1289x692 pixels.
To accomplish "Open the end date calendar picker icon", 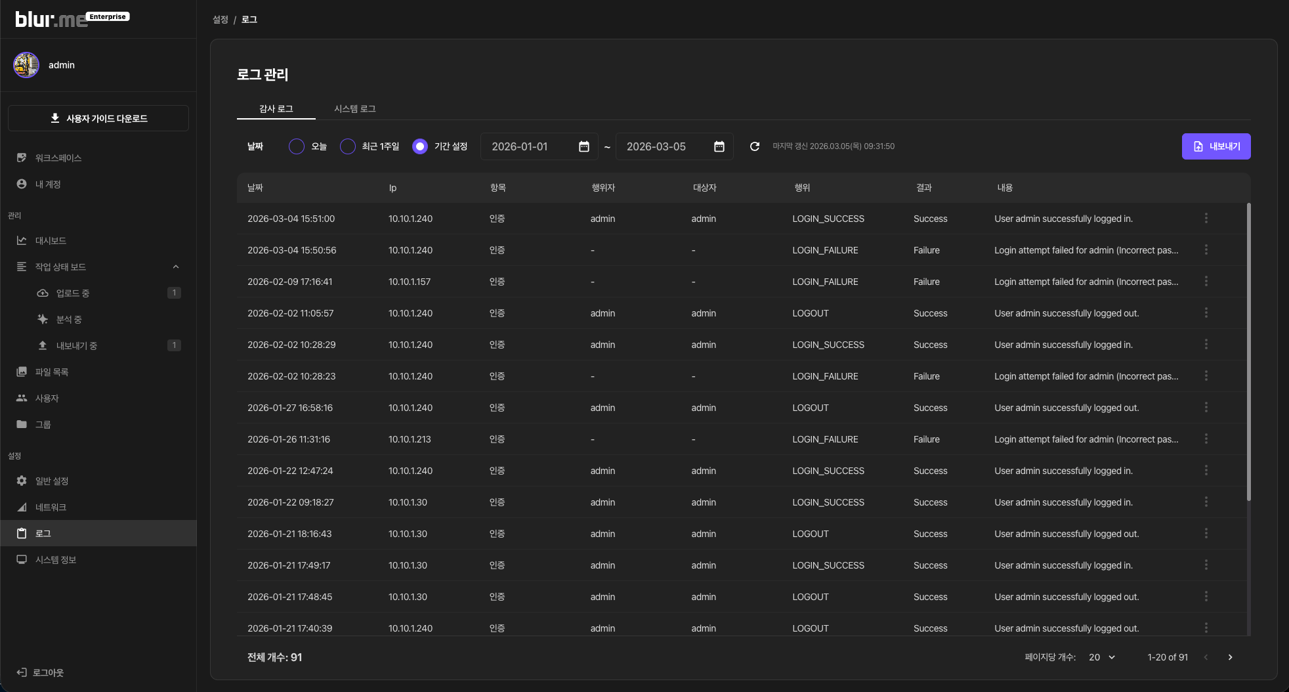I will (x=719, y=146).
